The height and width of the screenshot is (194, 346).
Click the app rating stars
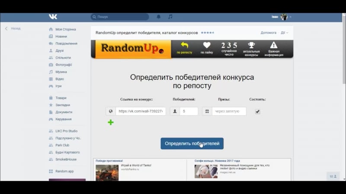point(208,33)
